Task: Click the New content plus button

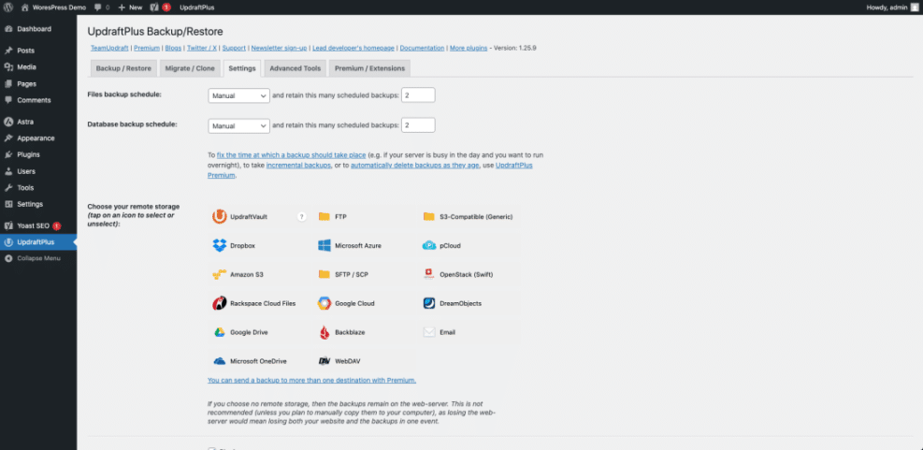Action: tap(130, 7)
